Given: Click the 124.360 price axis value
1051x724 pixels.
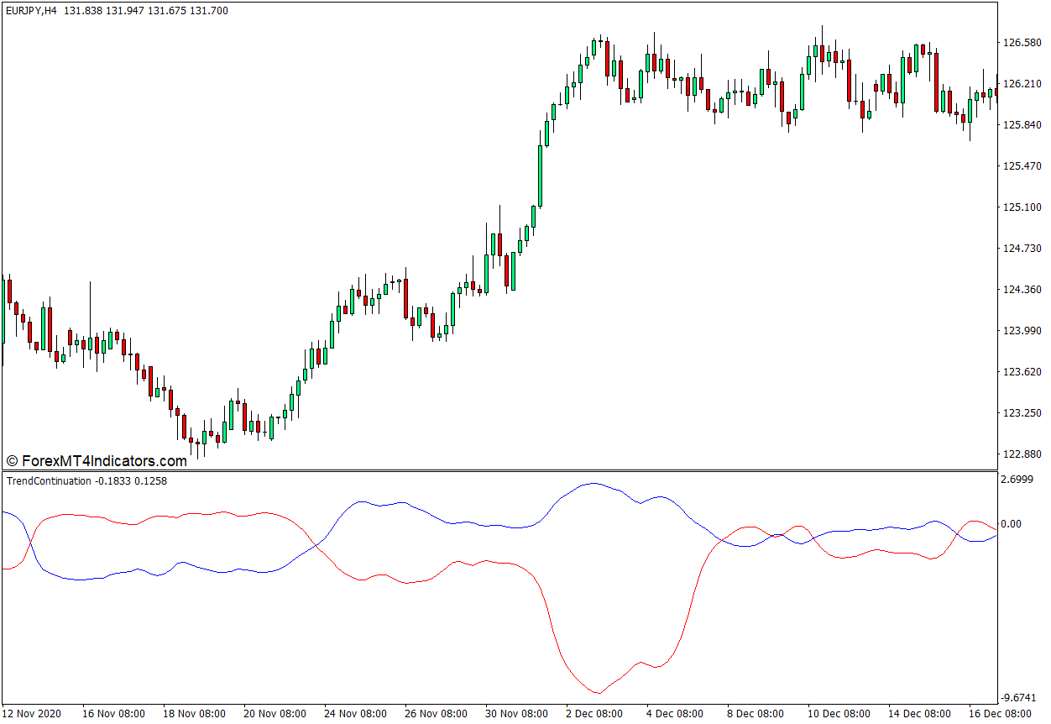Looking at the screenshot, I should click(1022, 290).
